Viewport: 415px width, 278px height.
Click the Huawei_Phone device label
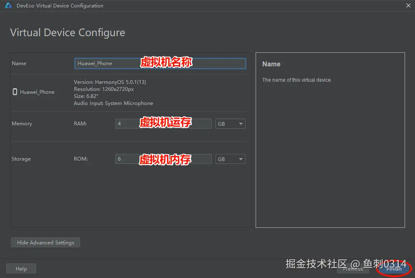tap(37, 92)
